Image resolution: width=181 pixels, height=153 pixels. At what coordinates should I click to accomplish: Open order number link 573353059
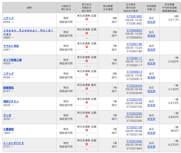point(134,86)
